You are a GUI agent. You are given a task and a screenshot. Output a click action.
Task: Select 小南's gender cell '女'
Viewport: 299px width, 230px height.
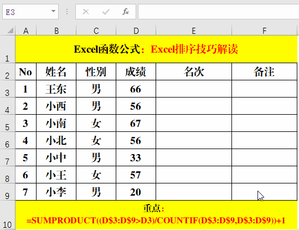pos(96,123)
